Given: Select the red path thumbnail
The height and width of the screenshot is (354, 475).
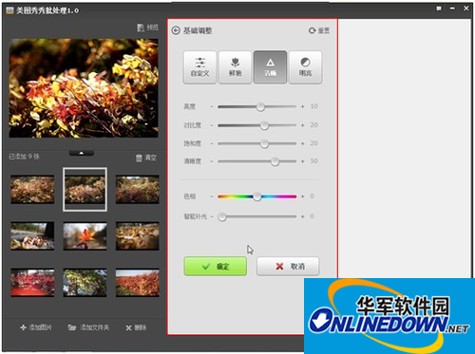Looking at the screenshot, I should [32, 283].
